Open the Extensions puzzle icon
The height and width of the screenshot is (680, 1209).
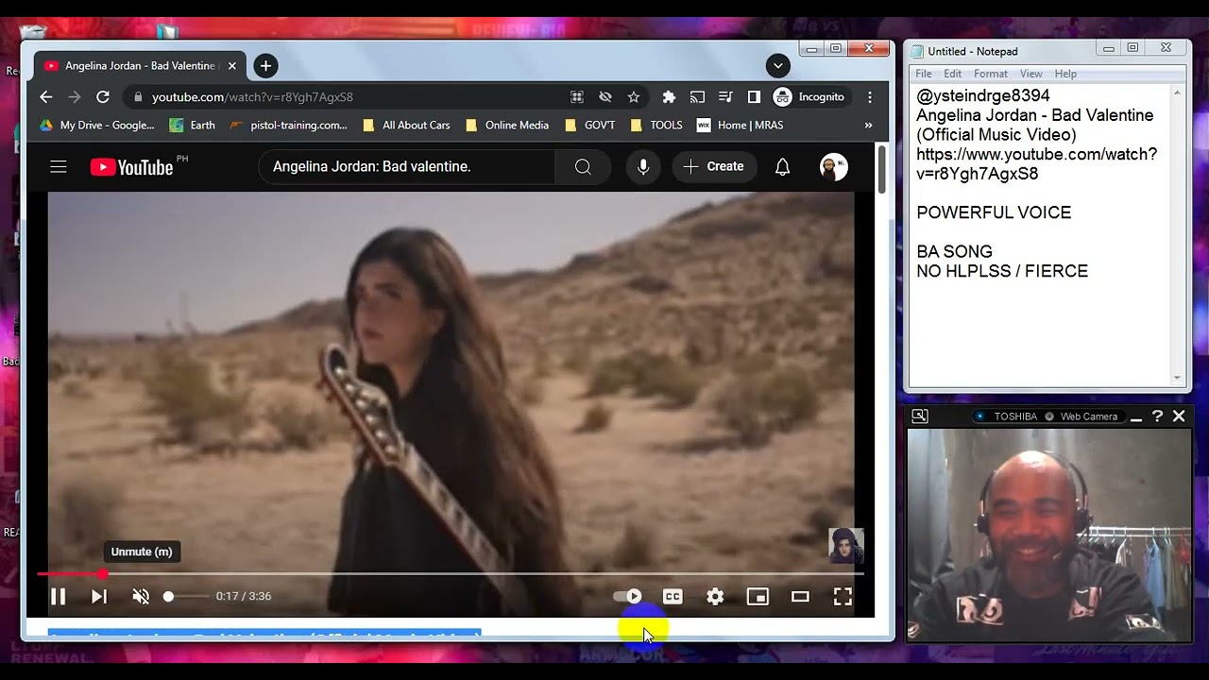(669, 96)
